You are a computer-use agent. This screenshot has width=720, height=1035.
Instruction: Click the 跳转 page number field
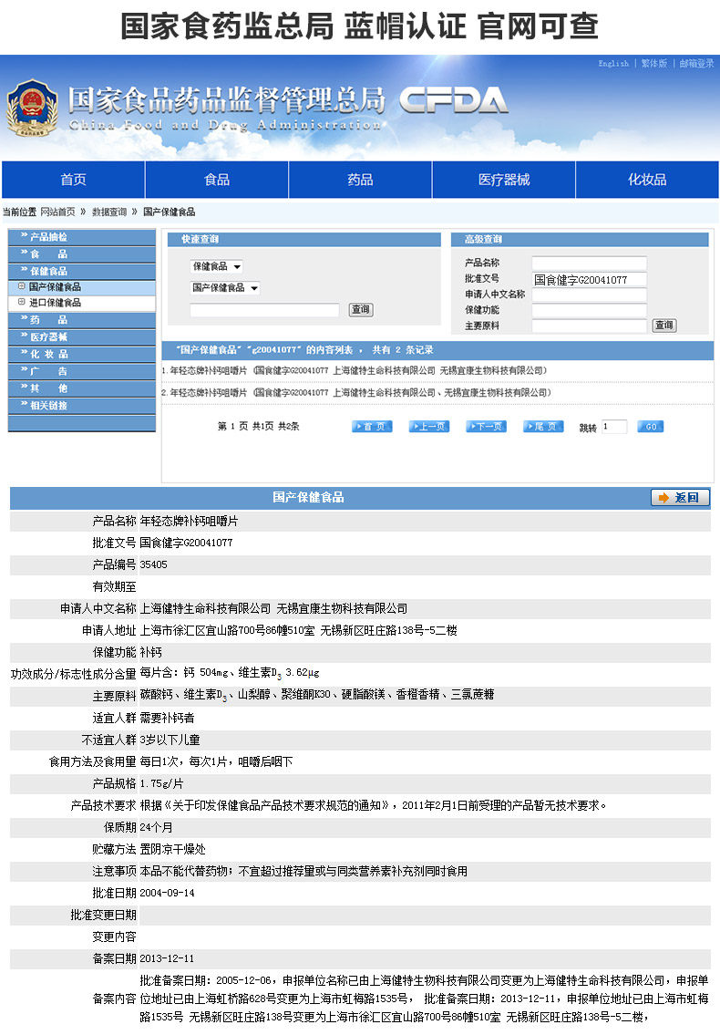[613, 427]
